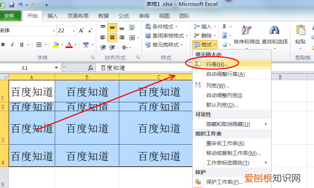Select column B header
Image resolution: width=314 pixels, height=188 pixels.
pyautogui.click(x=87, y=77)
